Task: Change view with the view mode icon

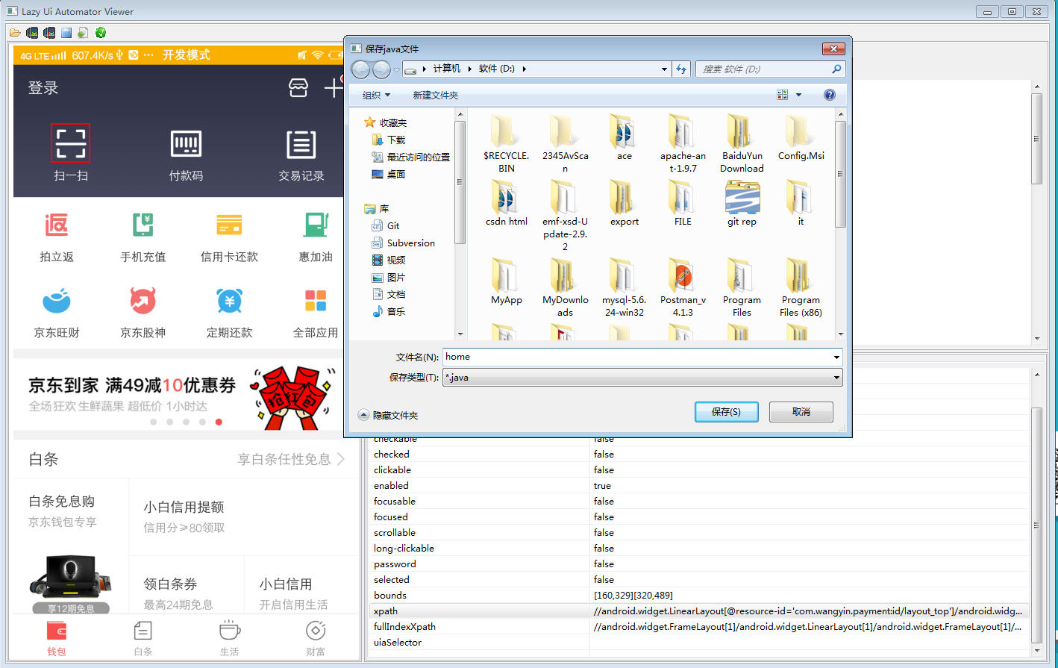Action: (783, 95)
